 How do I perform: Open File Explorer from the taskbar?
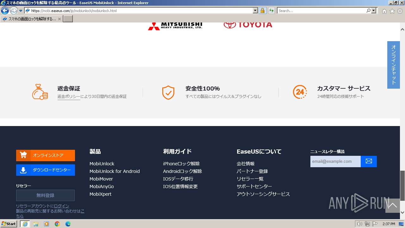[x=36, y=224]
